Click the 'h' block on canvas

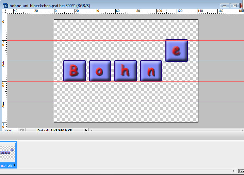point(125,71)
